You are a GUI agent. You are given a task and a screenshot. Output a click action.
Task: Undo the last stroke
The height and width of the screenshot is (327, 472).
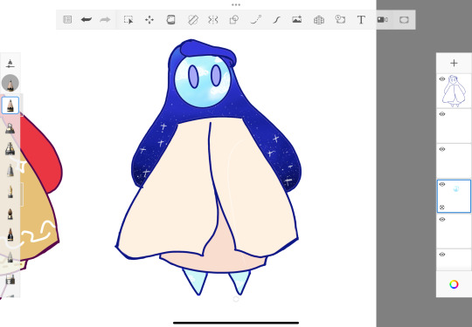click(x=86, y=20)
